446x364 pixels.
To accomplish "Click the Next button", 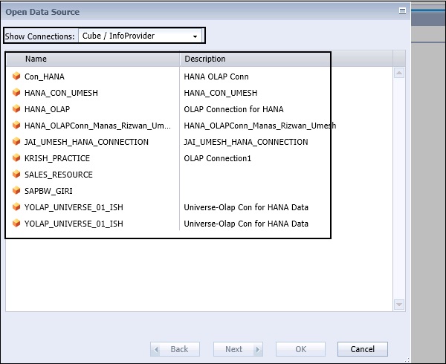I will pos(238,349).
